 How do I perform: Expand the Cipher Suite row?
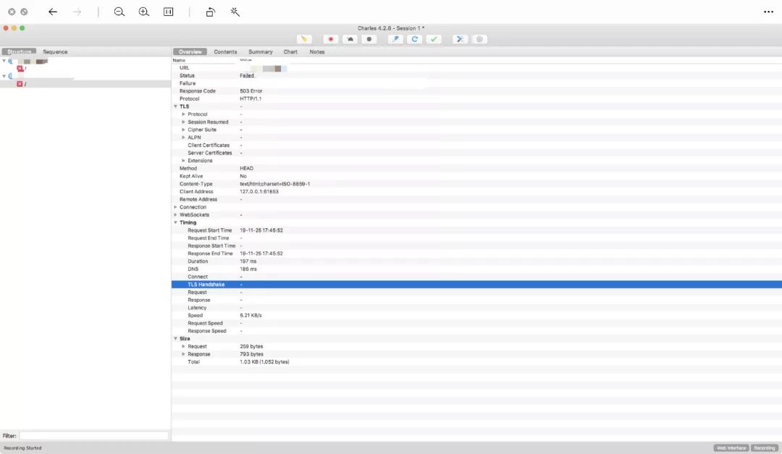183,130
